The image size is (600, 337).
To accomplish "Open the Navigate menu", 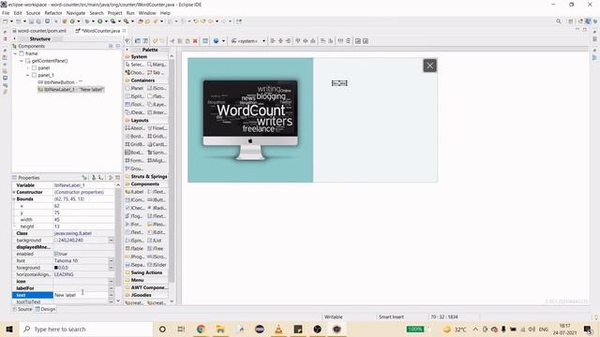I will [76, 13].
